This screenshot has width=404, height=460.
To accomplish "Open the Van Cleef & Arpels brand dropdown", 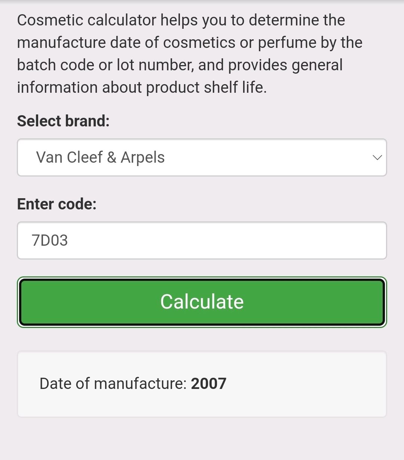I will (202, 157).
